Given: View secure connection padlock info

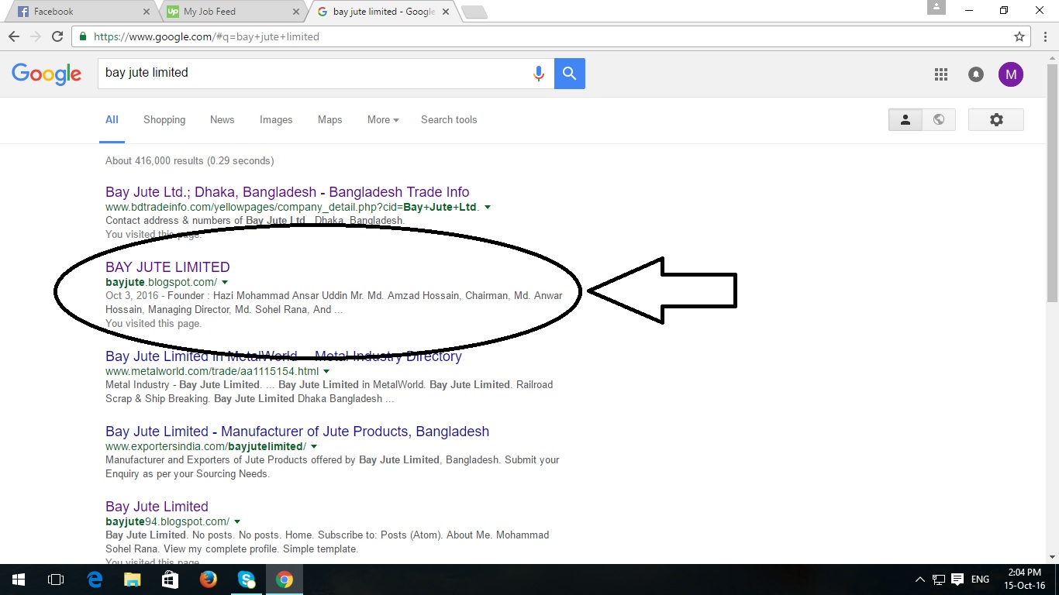Looking at the screenshot, I should [83, 36].
